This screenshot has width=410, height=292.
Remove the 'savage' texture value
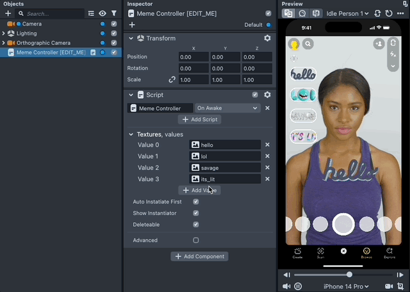pos(267,168)
